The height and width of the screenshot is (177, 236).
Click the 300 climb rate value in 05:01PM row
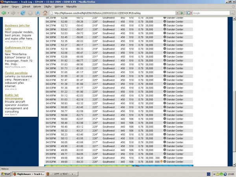click(157, 158)
